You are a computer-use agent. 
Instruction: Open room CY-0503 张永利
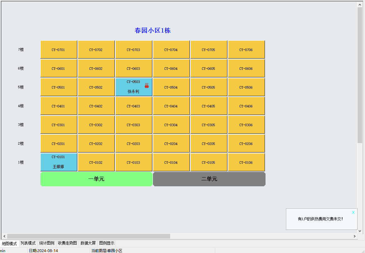(x=134, y=87)
